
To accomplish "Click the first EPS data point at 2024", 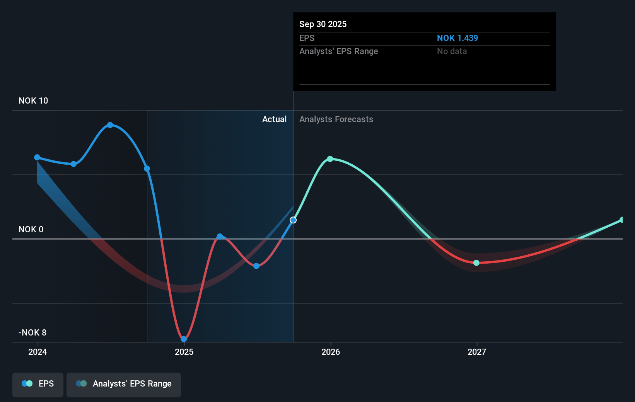I will pos(37,157).
